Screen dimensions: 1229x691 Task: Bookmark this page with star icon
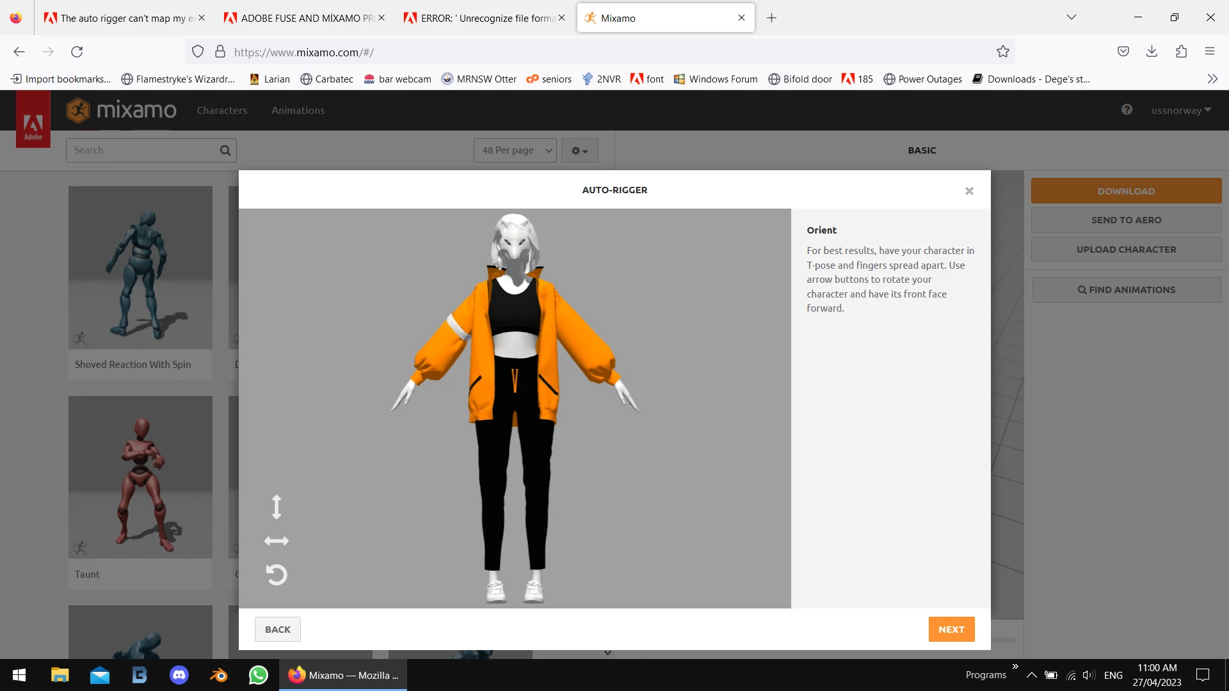[x=1002, y=52]
